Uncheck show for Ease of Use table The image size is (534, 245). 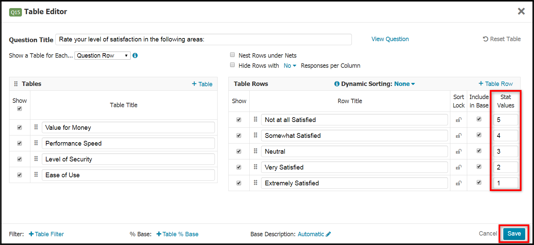20,175
